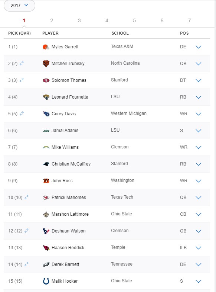This screenshot has height=292, width=216.
Task: Expand the Haason Reddick row chevron
Action: [199, 248]
